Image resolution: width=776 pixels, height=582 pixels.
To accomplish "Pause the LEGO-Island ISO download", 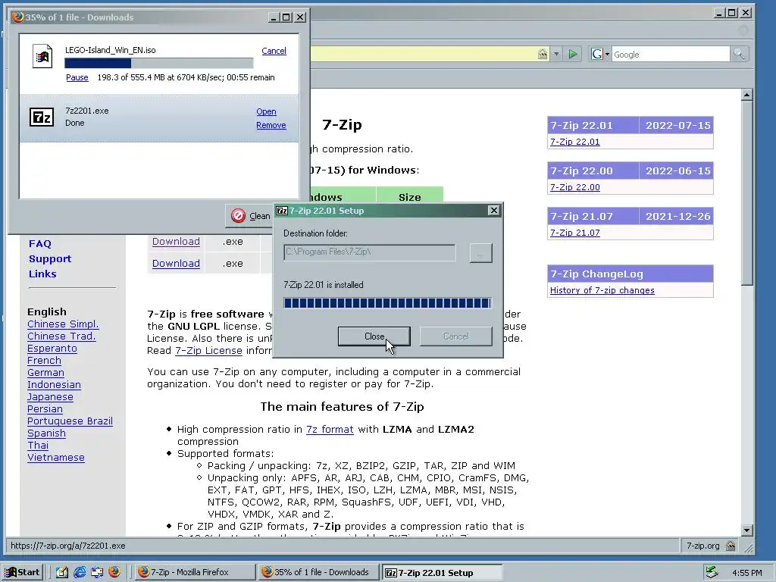I will click(77, 77).
